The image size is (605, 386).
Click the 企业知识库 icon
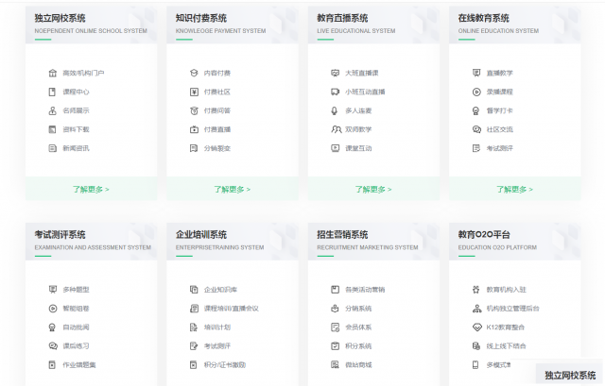click(x=194, y=289)
